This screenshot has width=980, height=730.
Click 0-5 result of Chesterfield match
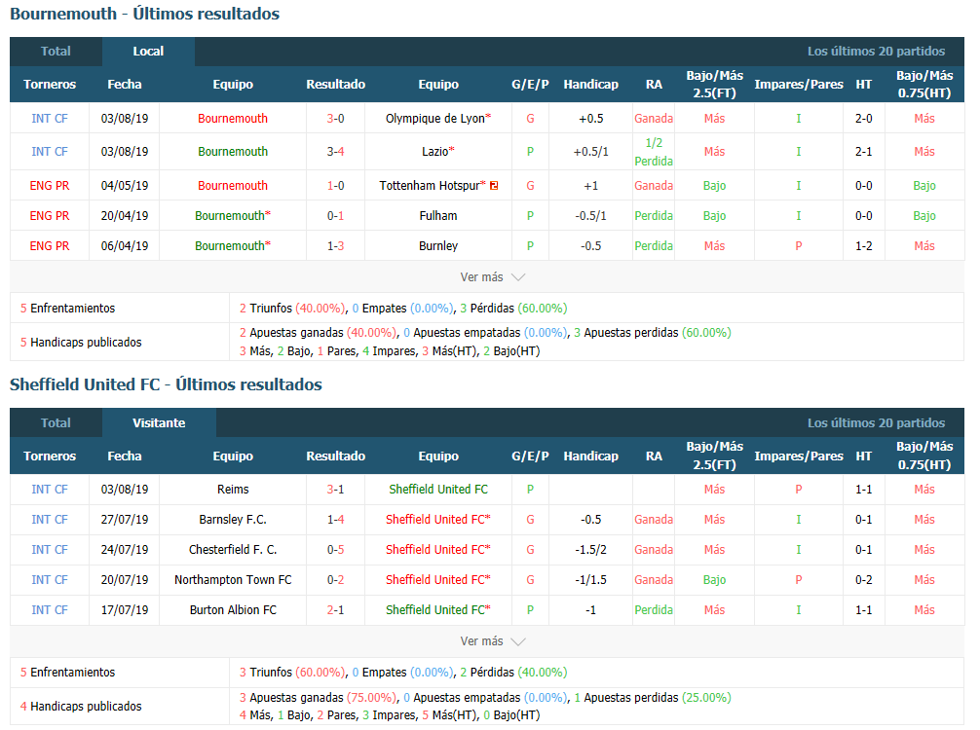coord(336,550)
